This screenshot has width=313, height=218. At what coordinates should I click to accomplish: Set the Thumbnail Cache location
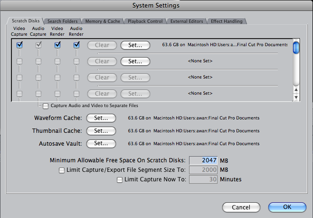pos(101,131)
